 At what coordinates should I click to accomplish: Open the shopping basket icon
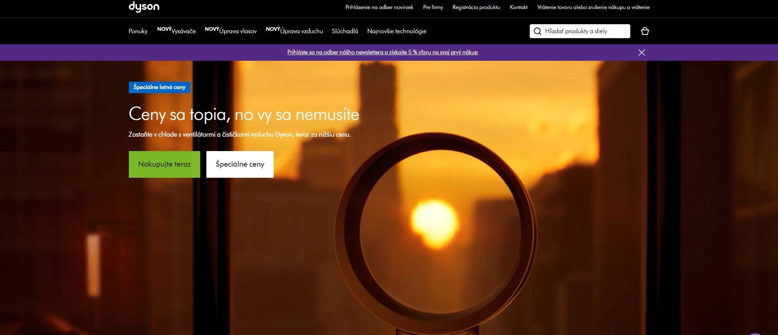[645, 31]
